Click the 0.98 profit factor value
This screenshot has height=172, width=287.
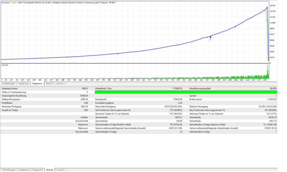86,103
